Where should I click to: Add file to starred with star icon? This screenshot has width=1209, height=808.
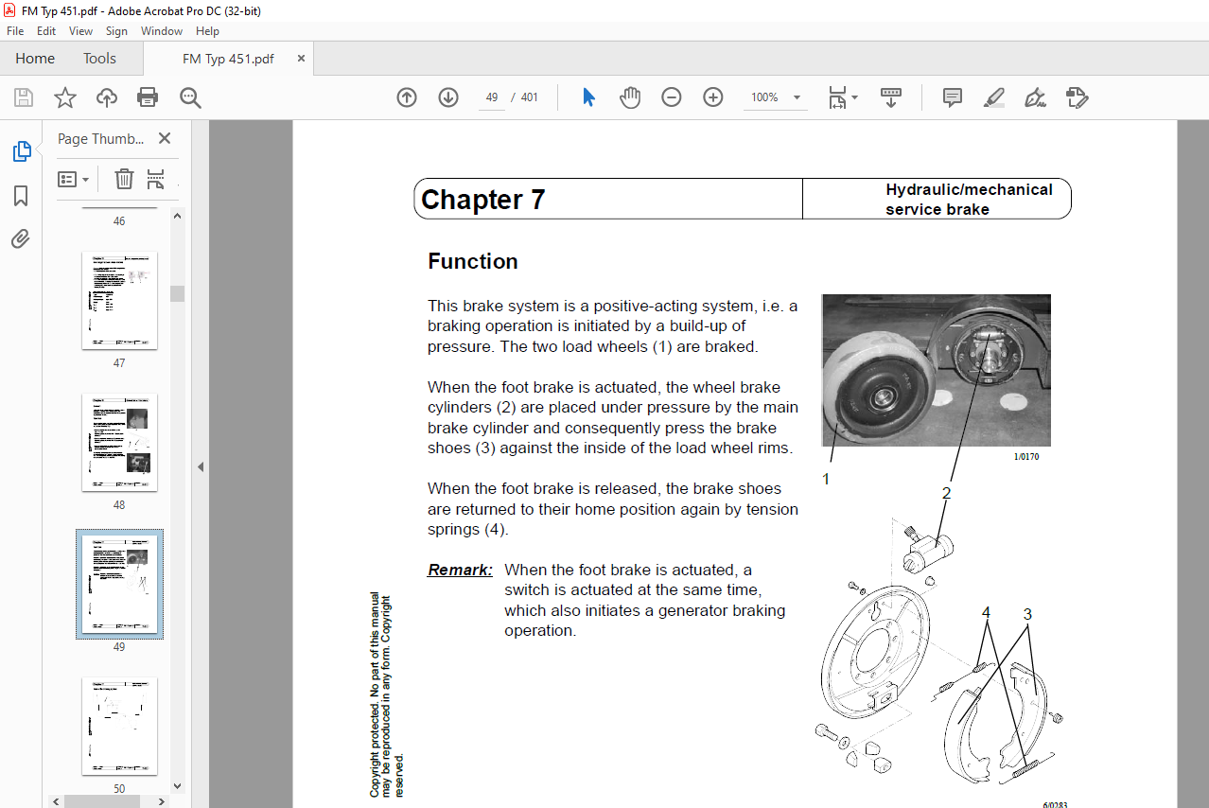pos(65,97)
